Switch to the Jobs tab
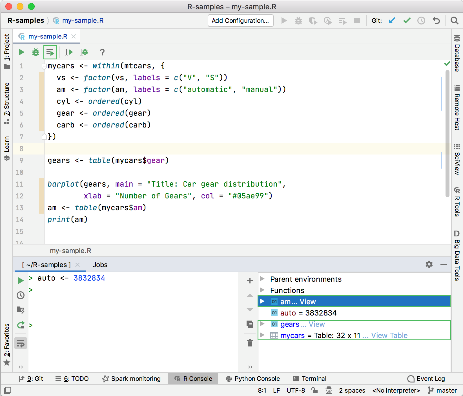The image size is (463, 396). [x=100, y=265]
